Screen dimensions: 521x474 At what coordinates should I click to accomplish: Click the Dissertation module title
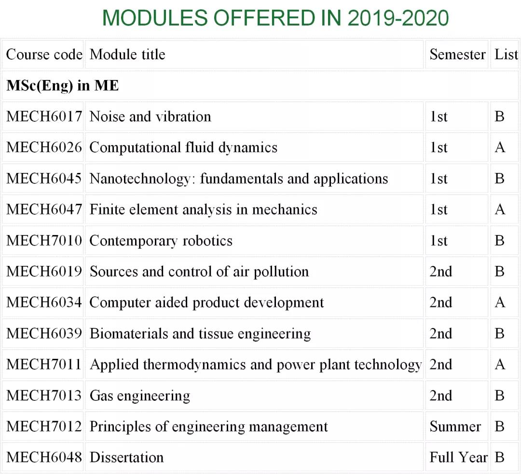[x=126, y=458]
